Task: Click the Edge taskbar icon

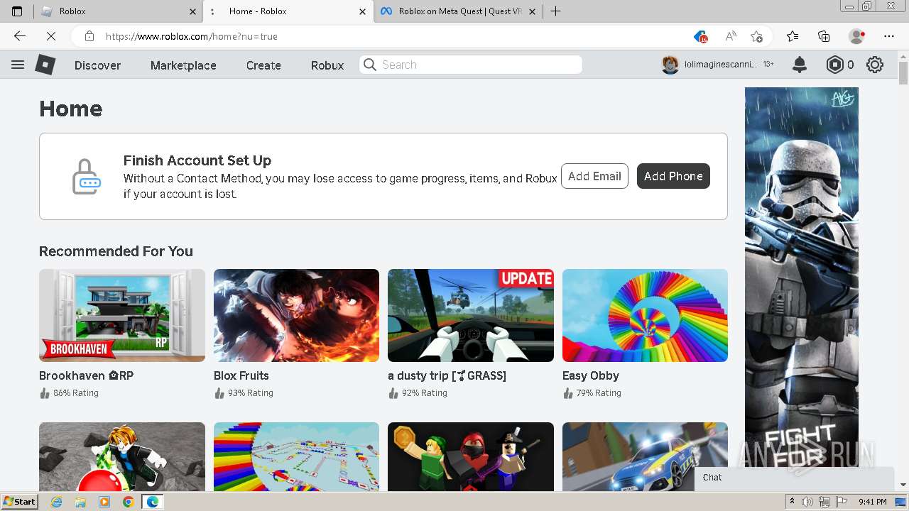Action: pyautogui.click(x=152, y=502)
